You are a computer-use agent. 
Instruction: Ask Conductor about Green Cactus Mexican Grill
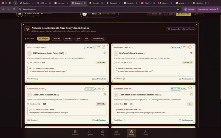coord(99,120)
